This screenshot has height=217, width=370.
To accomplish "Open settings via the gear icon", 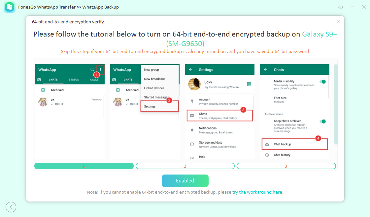I will tap(340, 7).
